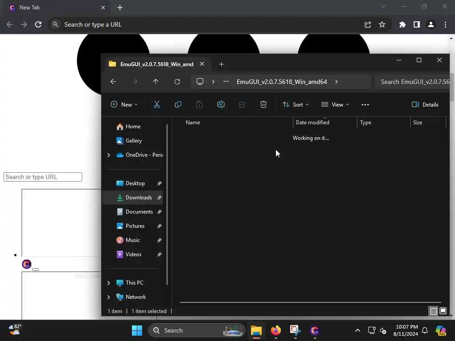Click the Share icon in File Explorer toolbar
The height and width of the screenshot is (341, 455).
242,105
